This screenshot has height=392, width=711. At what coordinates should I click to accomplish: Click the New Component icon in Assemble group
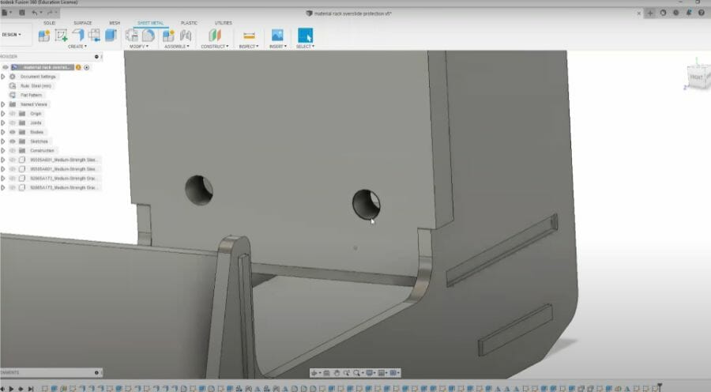[168, 36]
